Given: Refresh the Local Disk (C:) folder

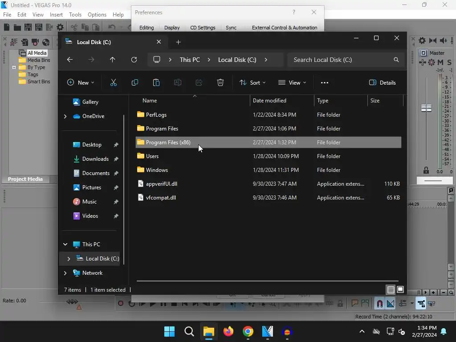Looking at the screenshot, I should (134, 60).
